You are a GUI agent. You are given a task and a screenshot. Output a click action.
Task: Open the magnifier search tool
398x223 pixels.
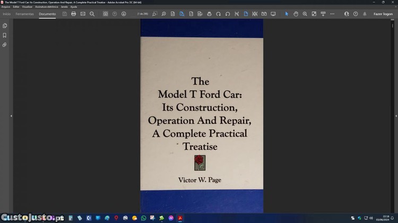92,14
